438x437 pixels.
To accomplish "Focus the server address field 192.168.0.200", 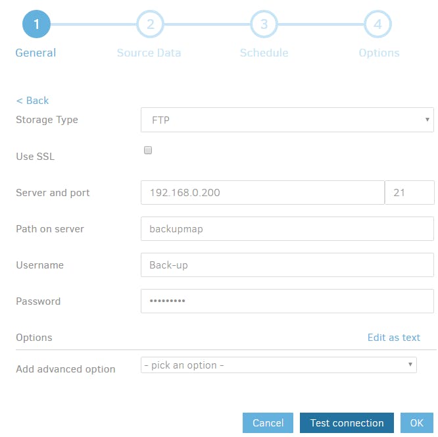I will pyautogui.click(x=262, y=192).
